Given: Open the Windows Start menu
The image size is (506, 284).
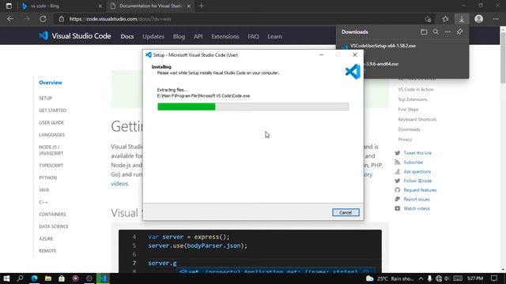Looking at the screenshot, I should [6, 278].
